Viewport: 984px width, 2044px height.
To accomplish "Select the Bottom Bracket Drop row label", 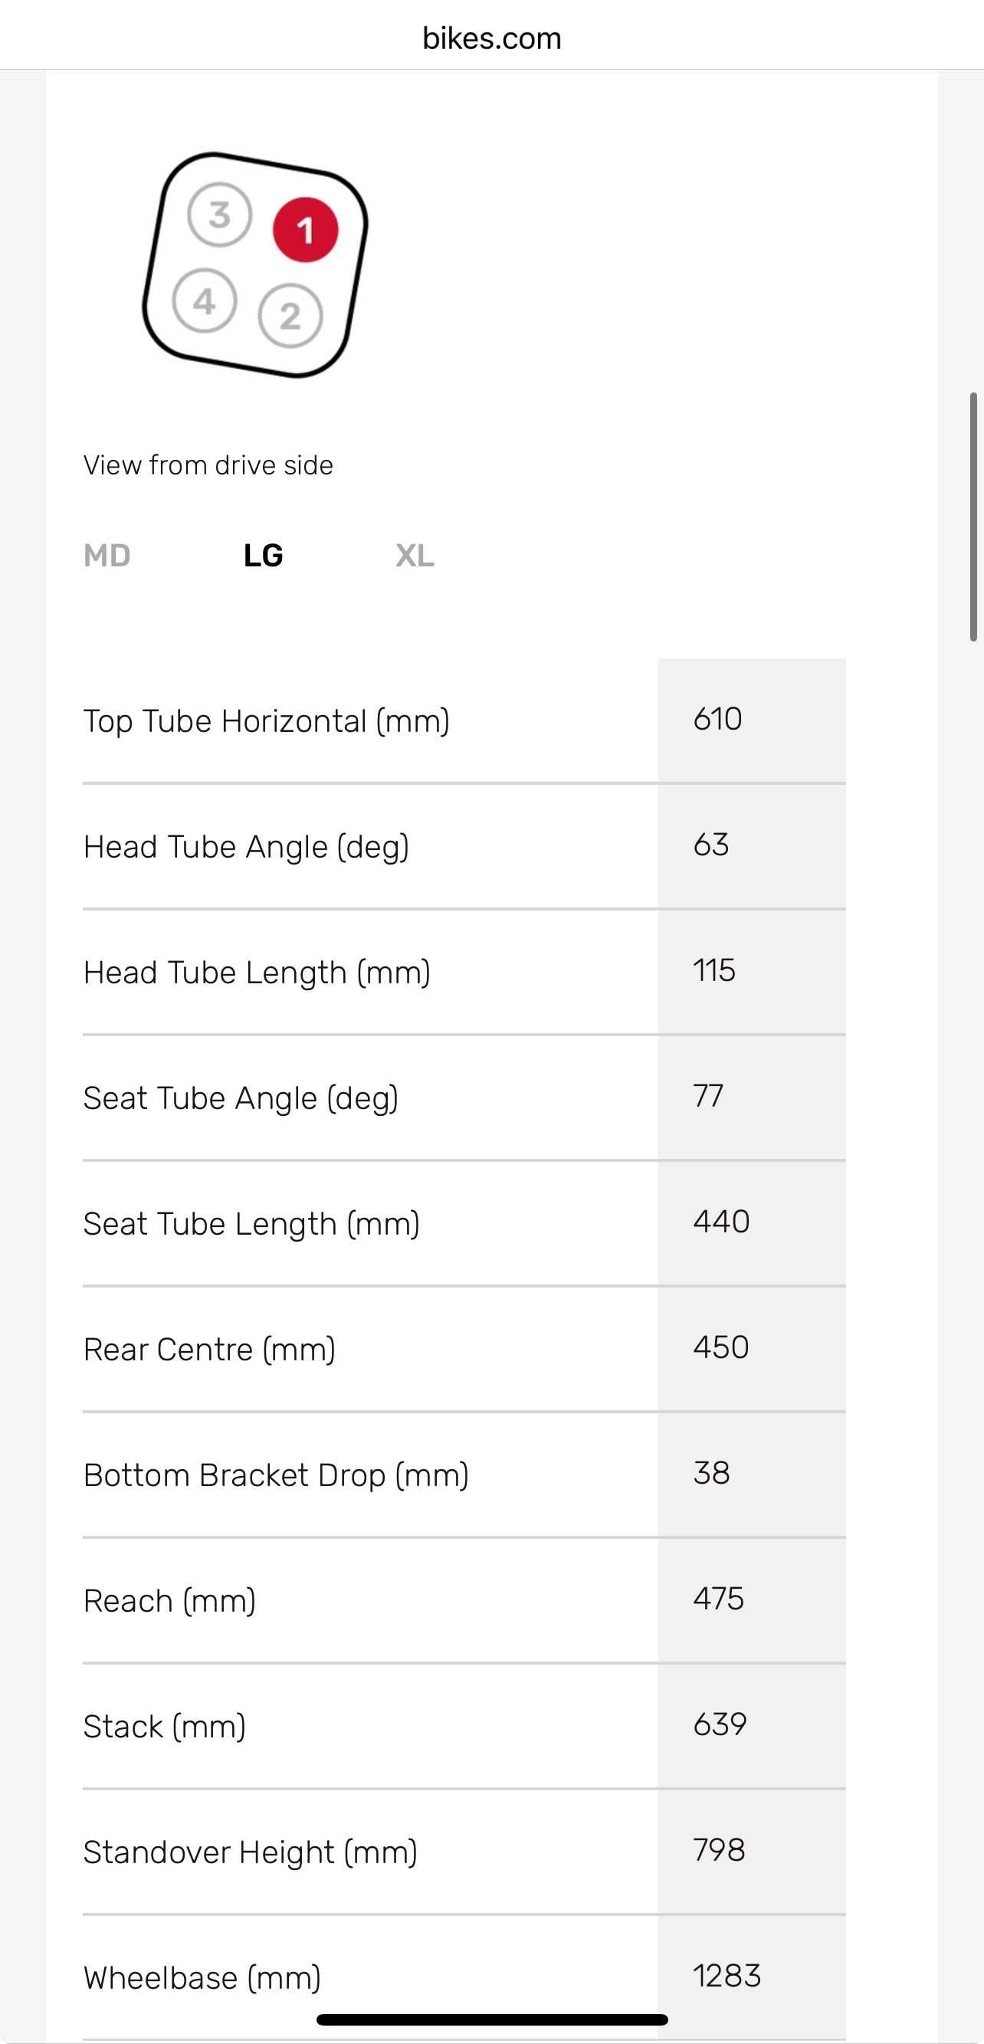I will [x=276, y=1475].
